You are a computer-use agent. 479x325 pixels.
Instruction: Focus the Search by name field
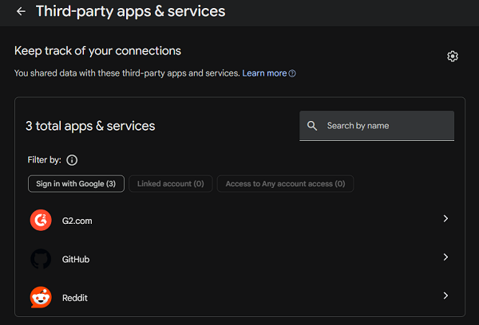377,126
